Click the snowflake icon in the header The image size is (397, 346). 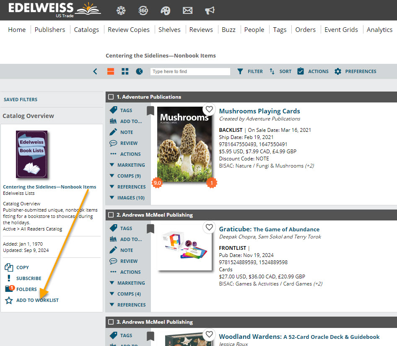121,10
